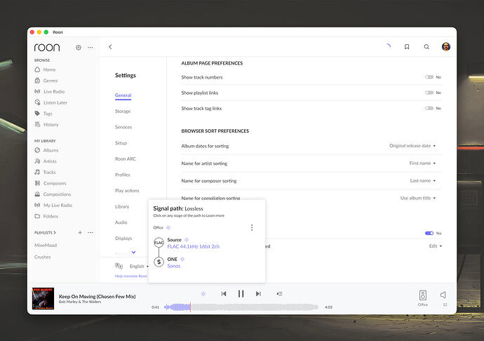Open Name for compilation sorting dropdown
Screen dimensions: 484x341
coord(418,198)
